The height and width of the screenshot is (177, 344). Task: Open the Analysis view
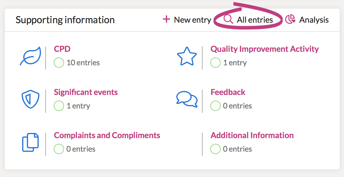(x=314, y=20)
